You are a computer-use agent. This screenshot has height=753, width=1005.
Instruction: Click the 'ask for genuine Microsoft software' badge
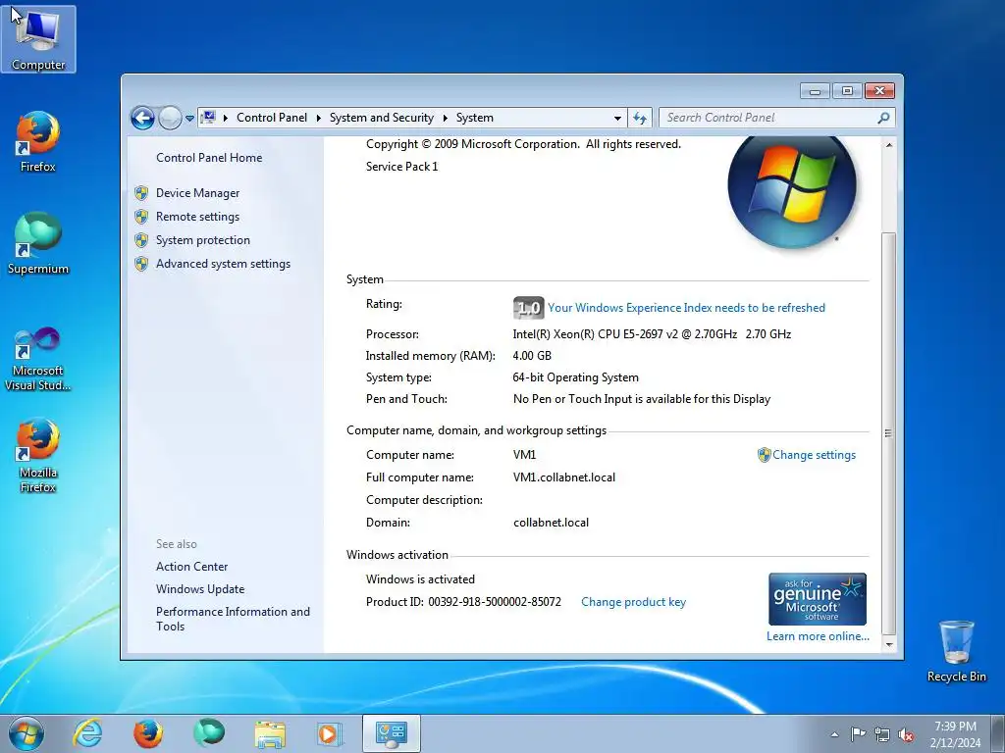pyautogui.click(x=818, y=599)
